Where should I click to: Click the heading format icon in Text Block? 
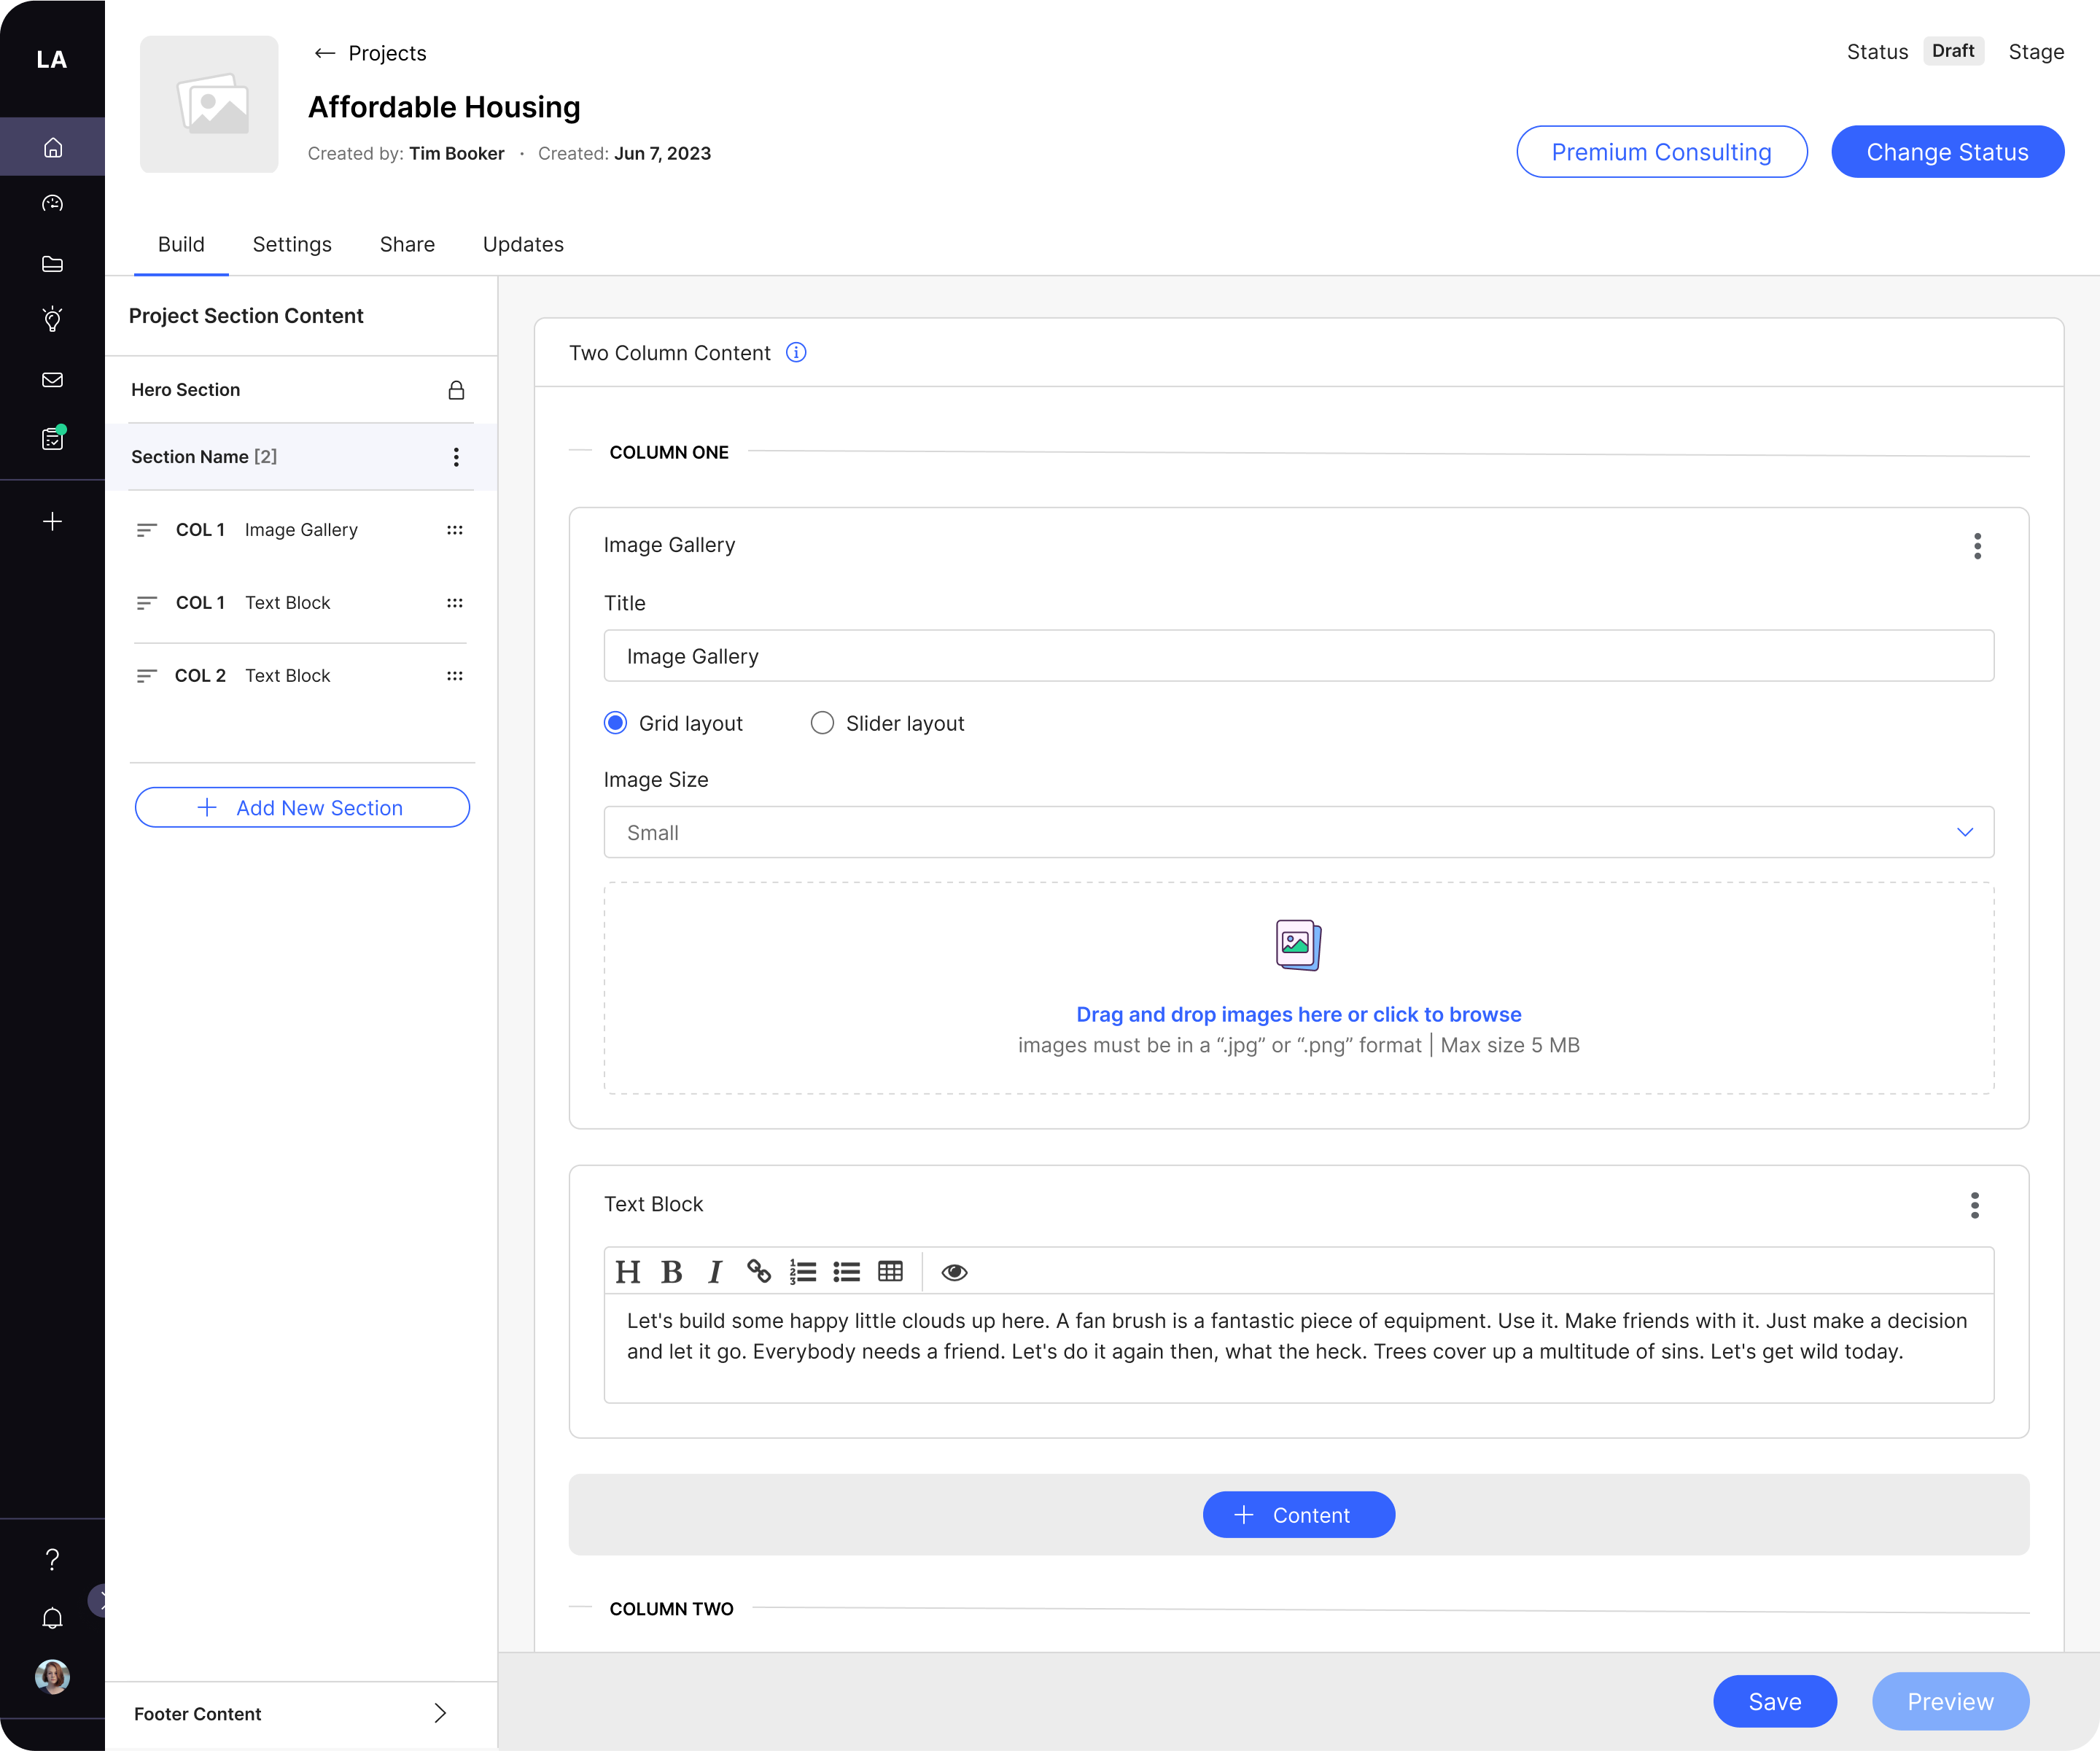coord(628,1271)
